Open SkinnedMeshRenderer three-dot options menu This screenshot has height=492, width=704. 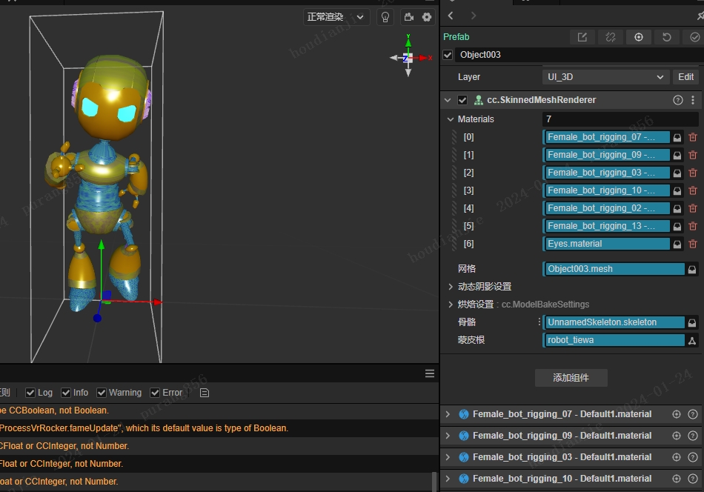click(693, 100)
